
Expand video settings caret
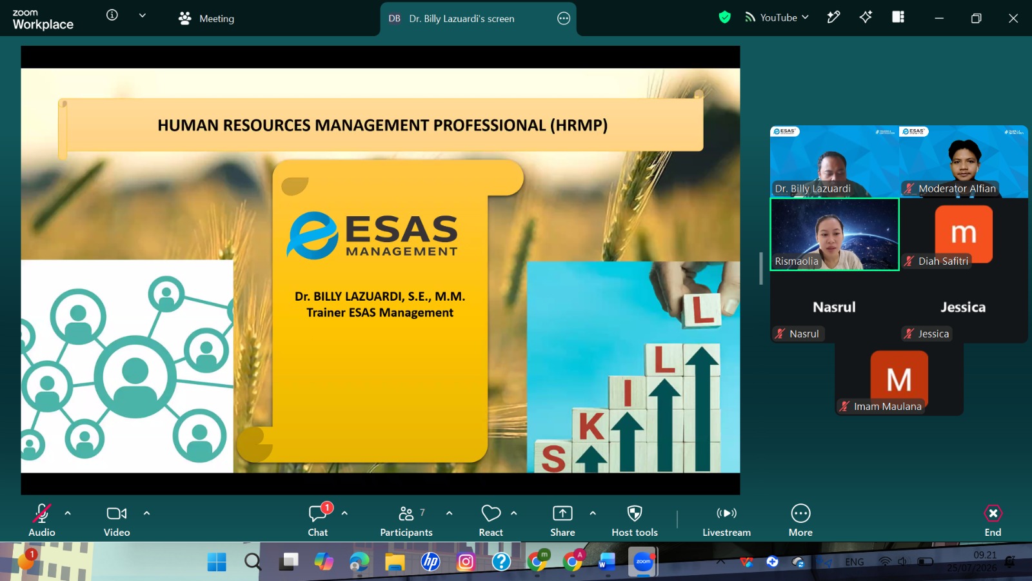coord(146,513)
